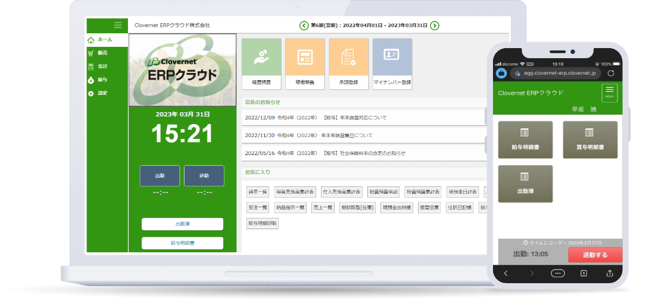Open the マイナンバー登録 tile
649x301 pixels.
point(392,64)
